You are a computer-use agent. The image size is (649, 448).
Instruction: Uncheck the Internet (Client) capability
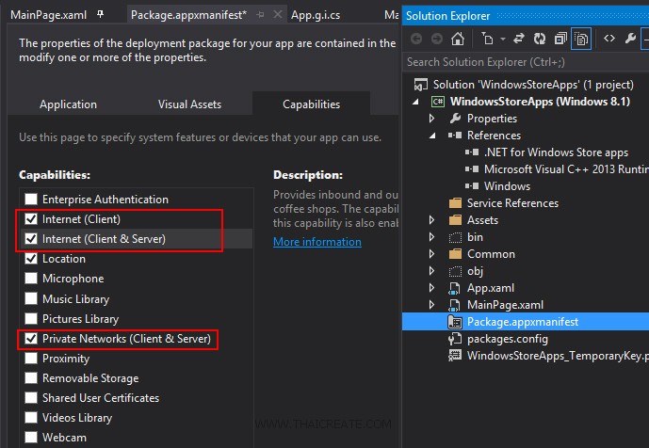pyautogui.click(x=31, y=219)
